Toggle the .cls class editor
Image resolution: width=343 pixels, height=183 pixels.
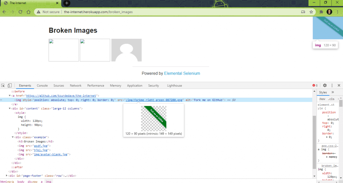pos(331,99)
